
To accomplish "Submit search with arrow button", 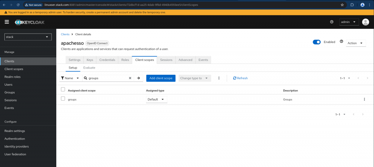I will (138, 78).
